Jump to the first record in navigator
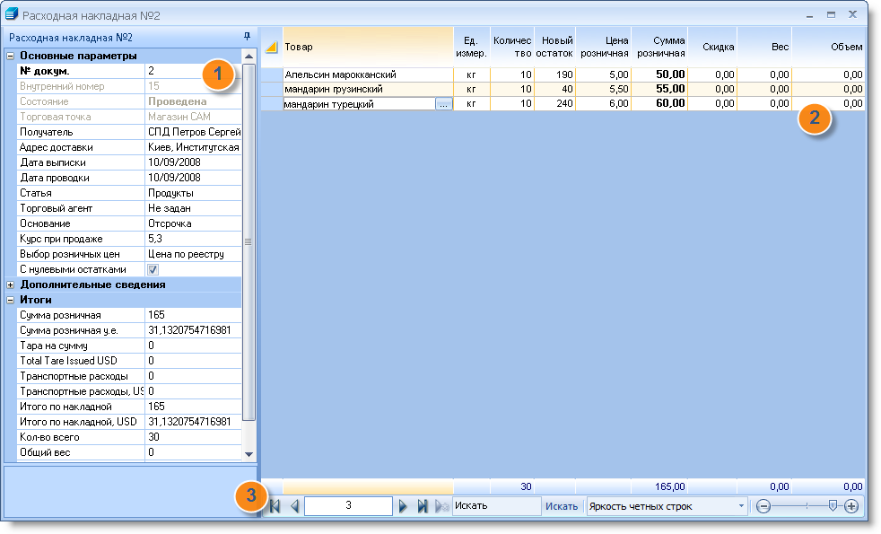This screenshot has width=881, height=534. [x=275, y=506]
